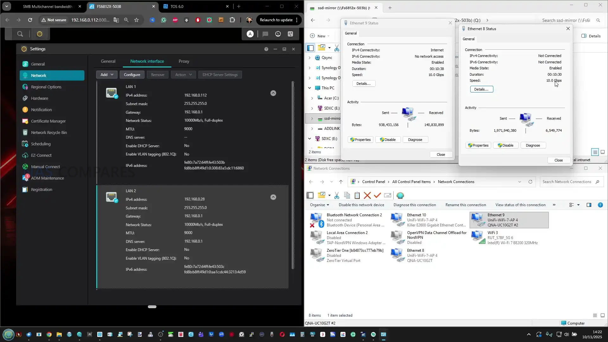The height and width of the screenshot is (342, 608).
Task: Click the refresh icon beside the Network Connections address bar
Action: tap(530, 182)
